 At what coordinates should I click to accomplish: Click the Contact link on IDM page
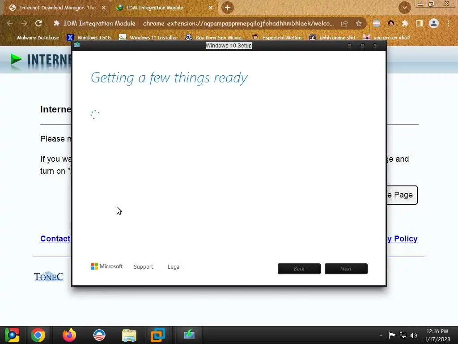pyautogui.click(x=55, y=239)
